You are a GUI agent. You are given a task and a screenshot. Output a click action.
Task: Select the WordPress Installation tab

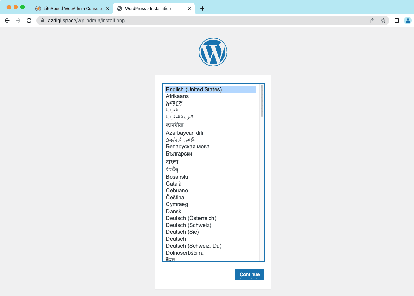tap(148, 9)
